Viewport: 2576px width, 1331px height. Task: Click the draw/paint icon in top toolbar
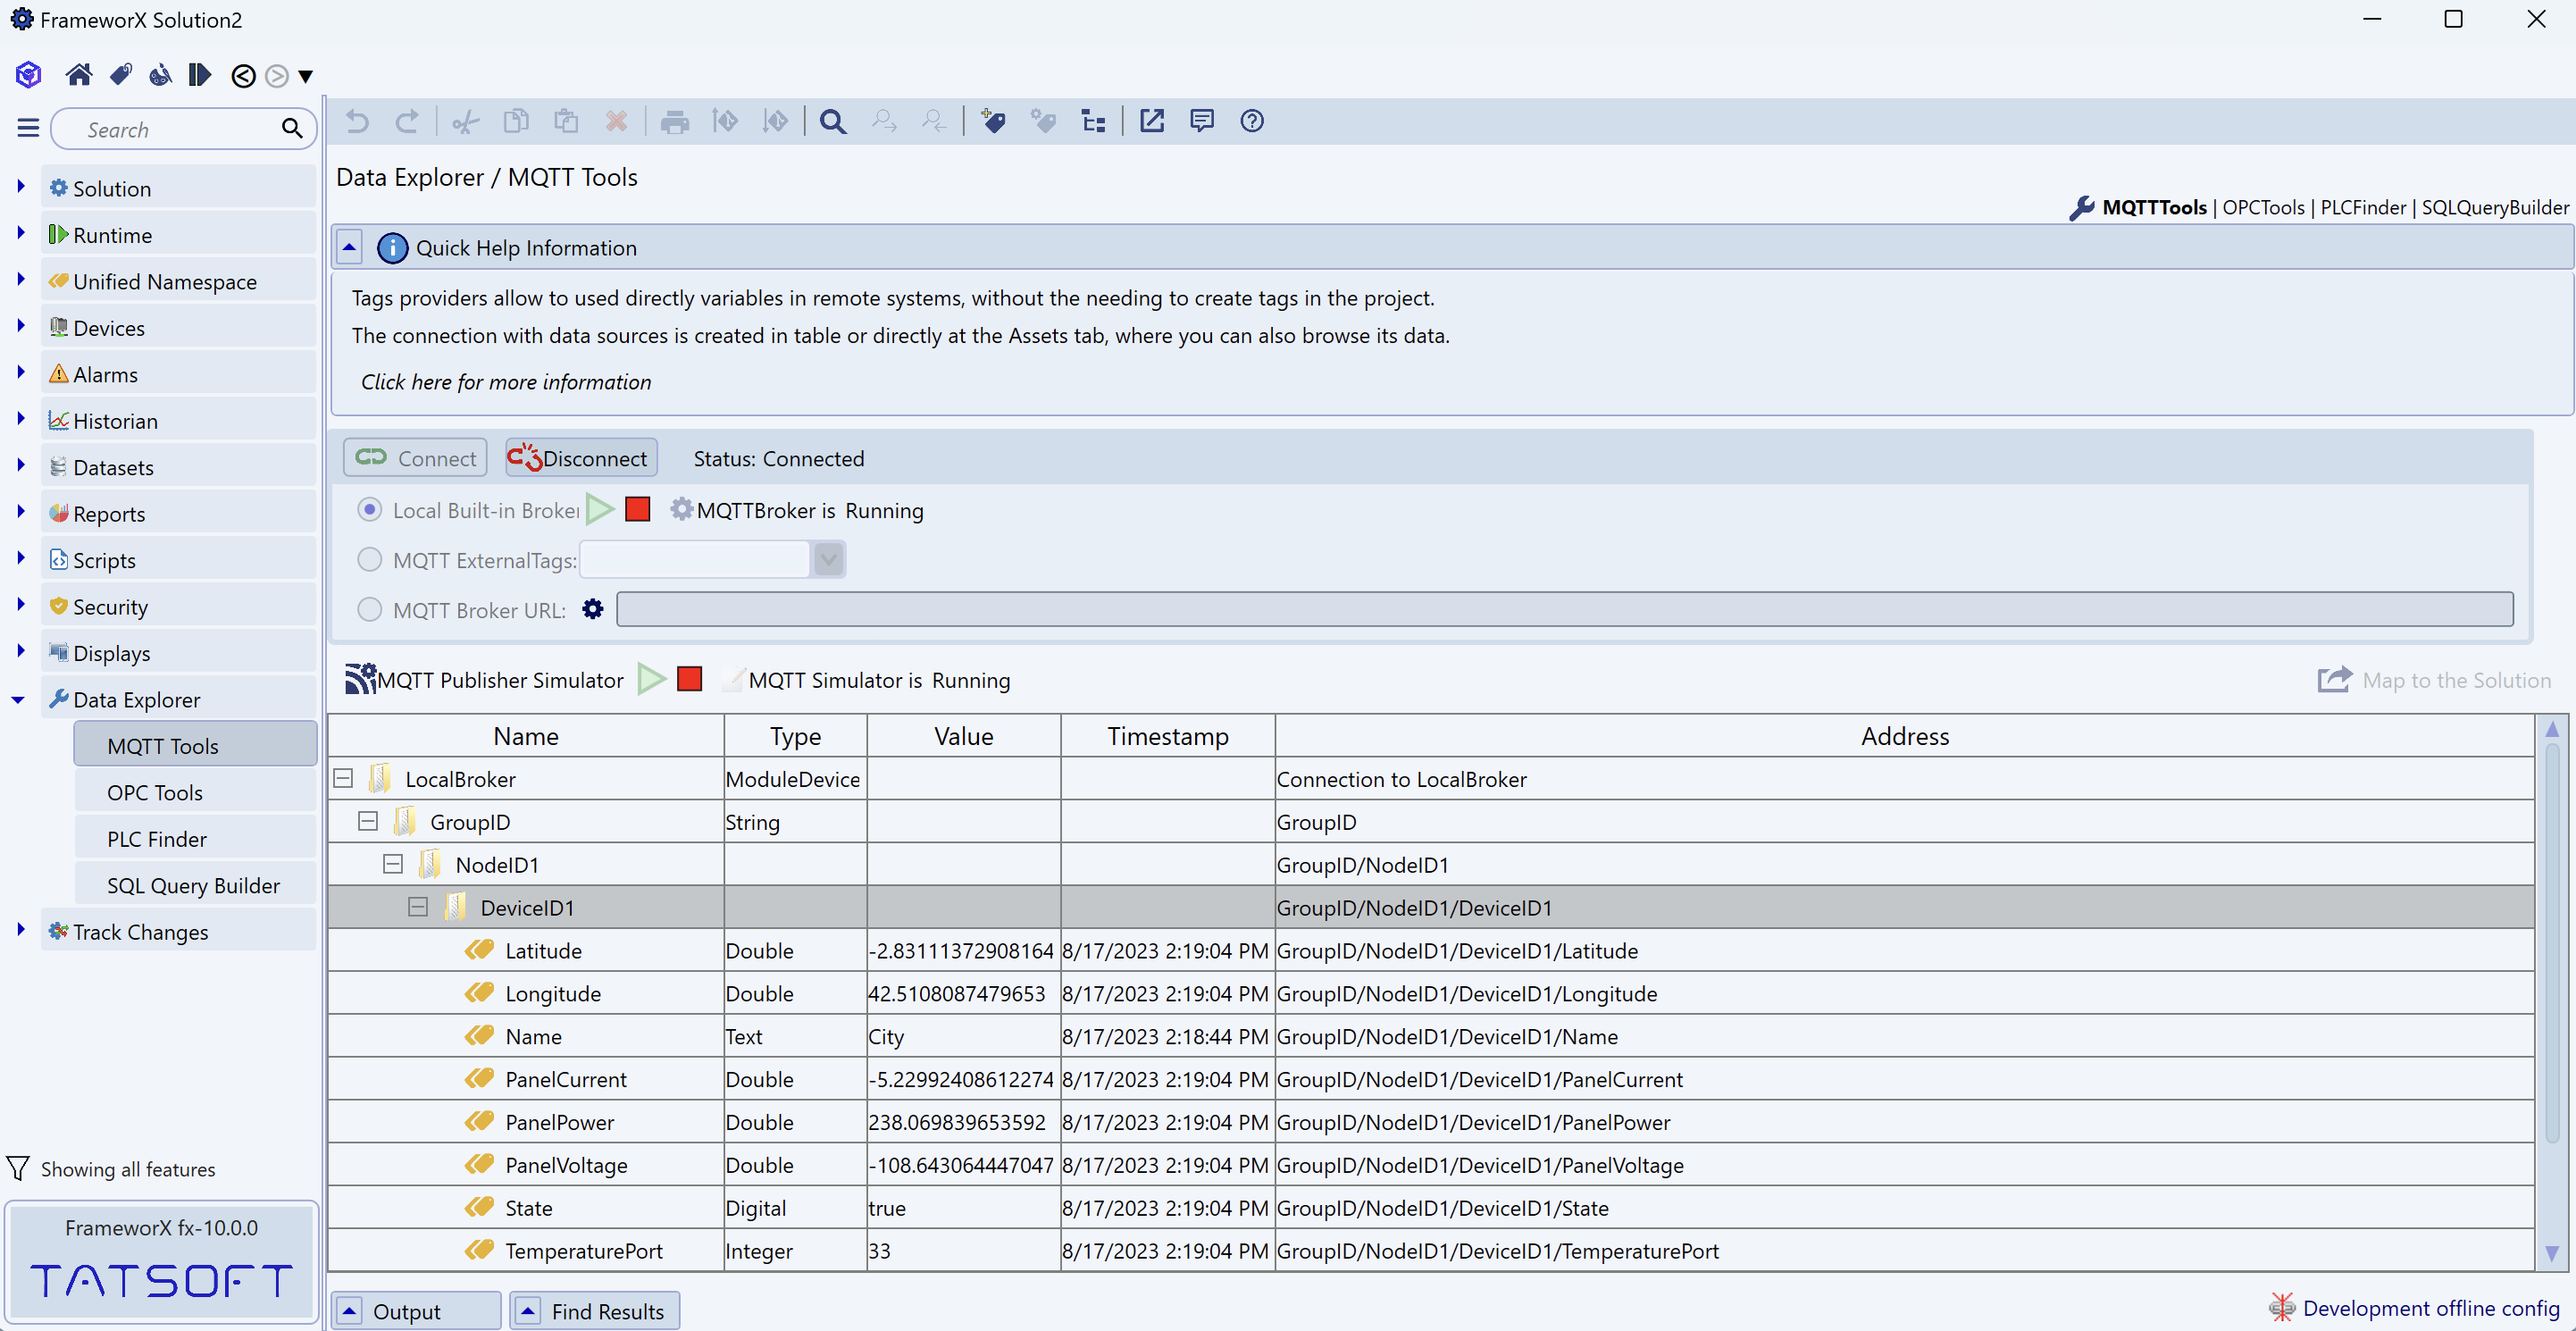(160, 75)
